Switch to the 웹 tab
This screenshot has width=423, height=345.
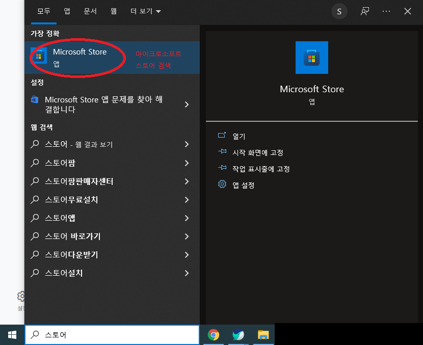(x=114, y=11)
